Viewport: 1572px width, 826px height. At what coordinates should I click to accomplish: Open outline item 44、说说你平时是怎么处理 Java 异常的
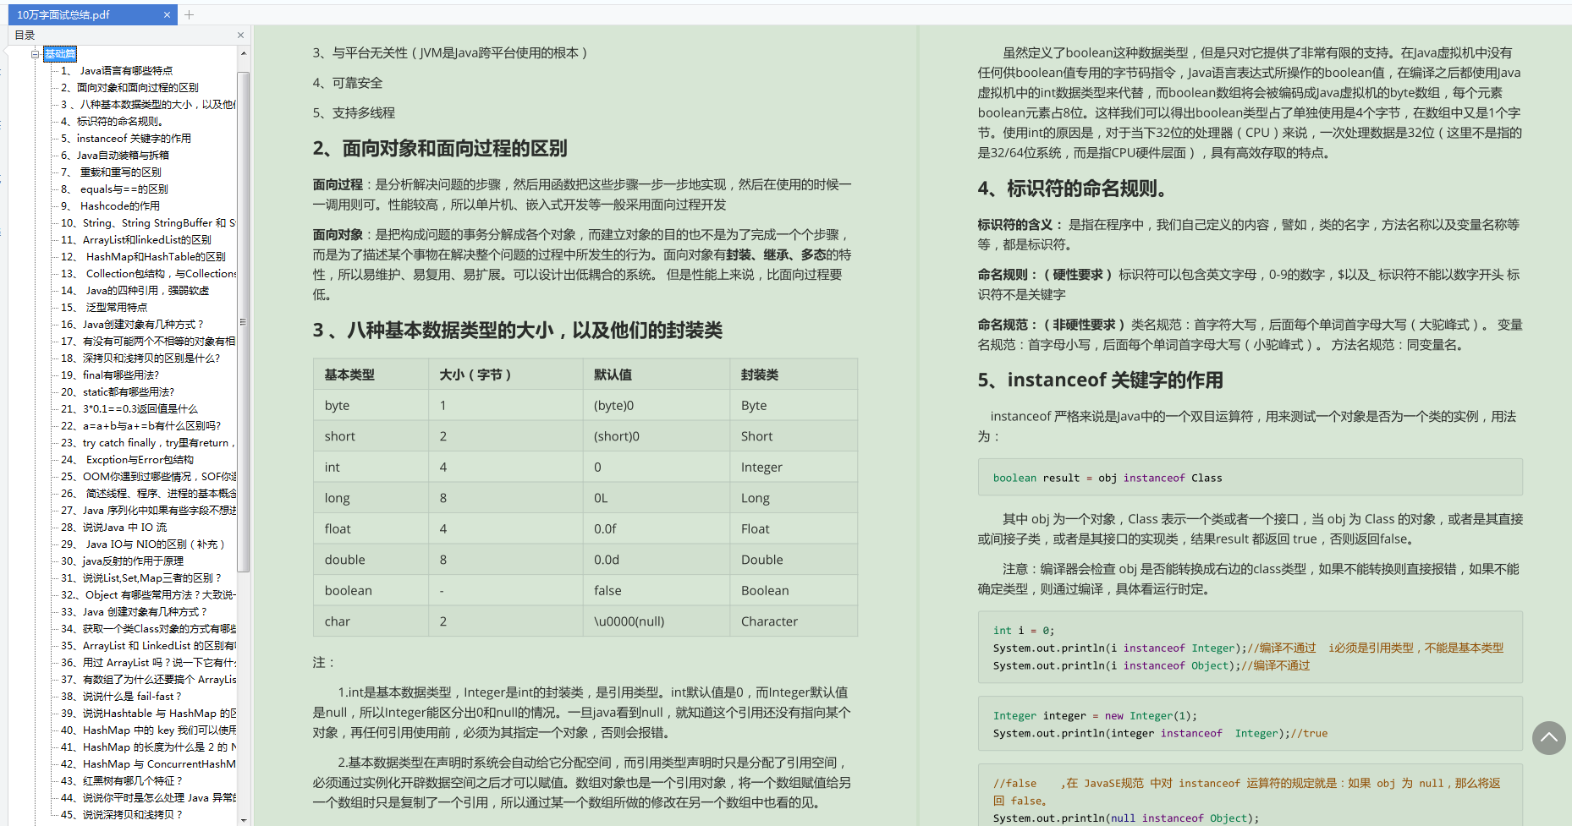point(148,798)
